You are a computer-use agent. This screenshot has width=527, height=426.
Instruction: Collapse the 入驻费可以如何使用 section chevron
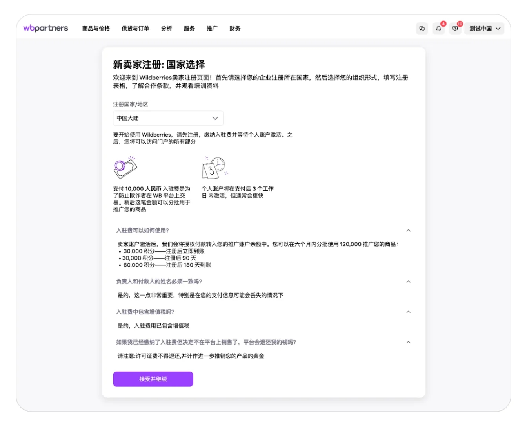click(x=408, y=231)
